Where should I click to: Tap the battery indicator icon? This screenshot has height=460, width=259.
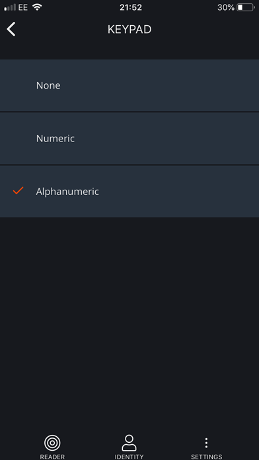tap(246, 7)
